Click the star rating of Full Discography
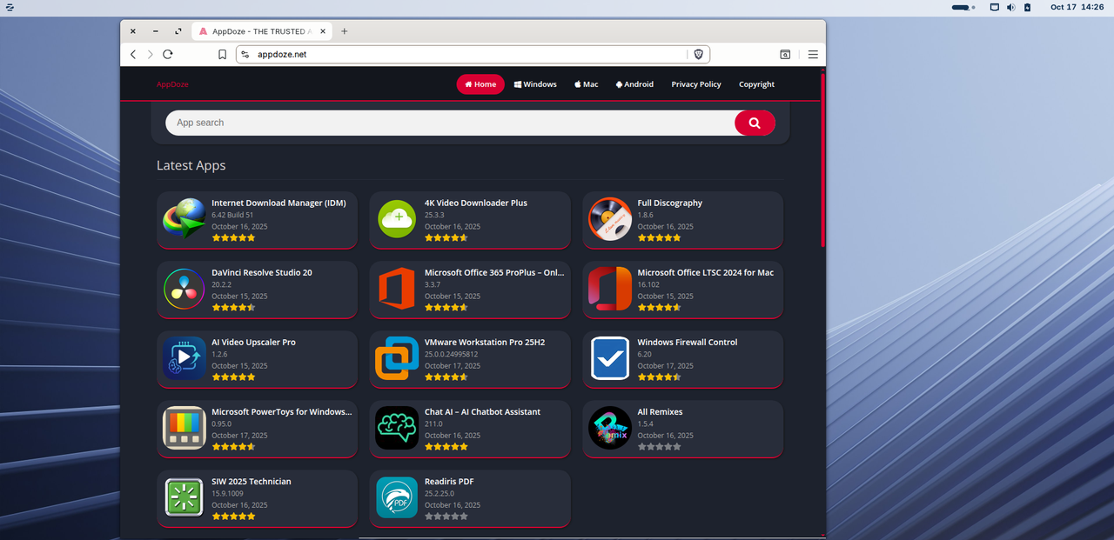 (659, 237)
